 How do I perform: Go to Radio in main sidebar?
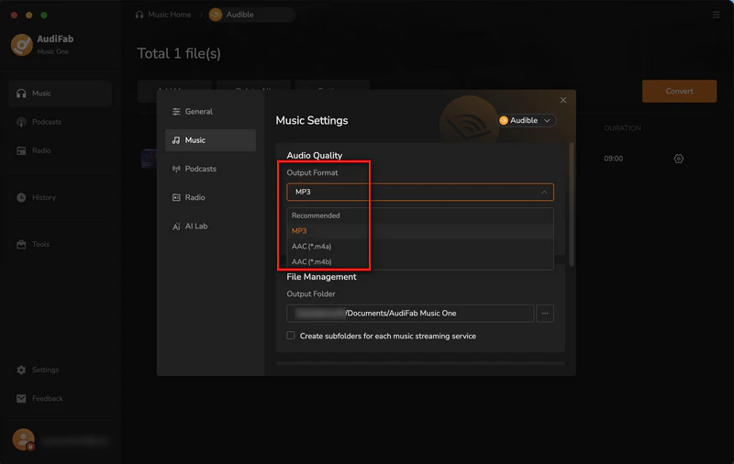(x=60, y=150)
